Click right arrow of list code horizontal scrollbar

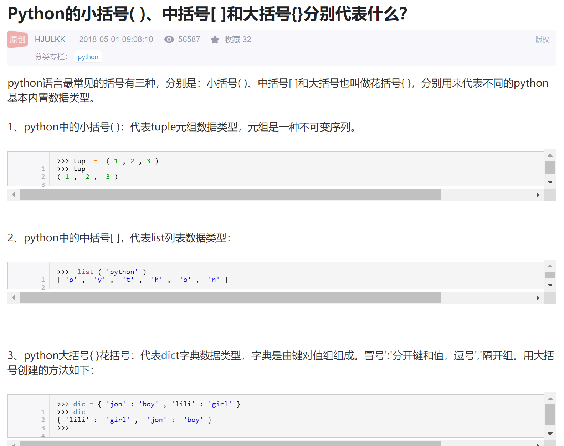(x=538, y=298)
